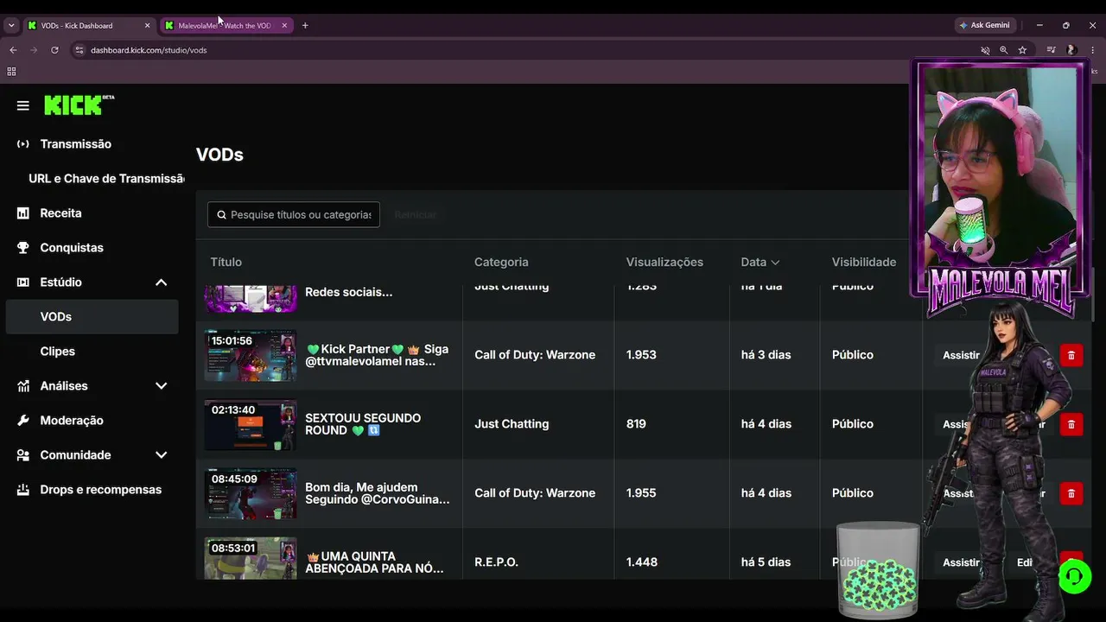1106x622 pixels.
Task: Click the 'há 5 dias' date cell
Action: (x=766, y=562)
